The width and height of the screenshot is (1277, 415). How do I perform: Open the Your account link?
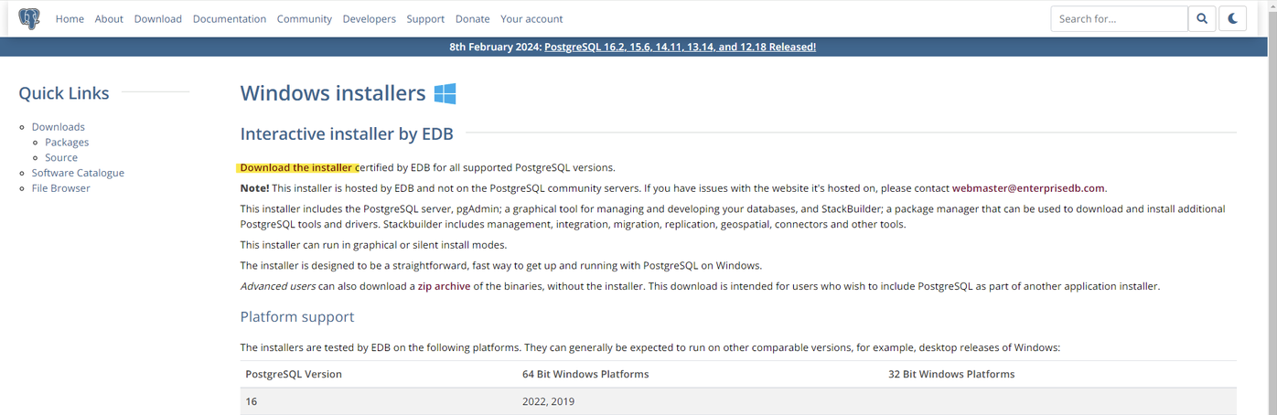531,18
